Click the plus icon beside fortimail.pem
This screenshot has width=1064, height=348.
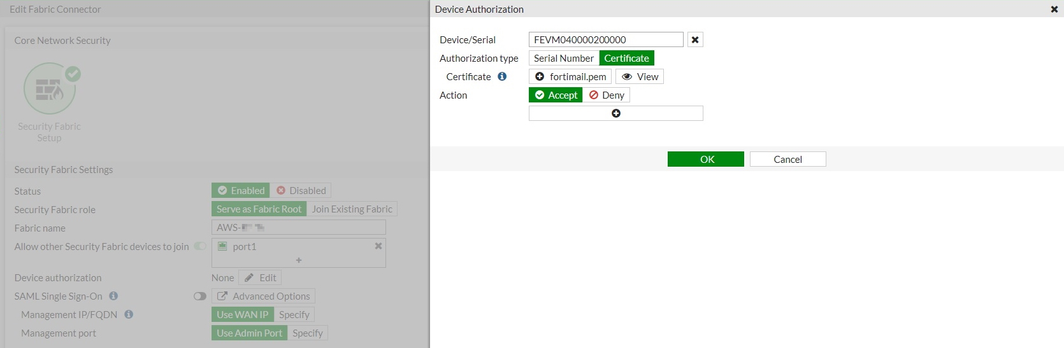(x=540, y=76)
